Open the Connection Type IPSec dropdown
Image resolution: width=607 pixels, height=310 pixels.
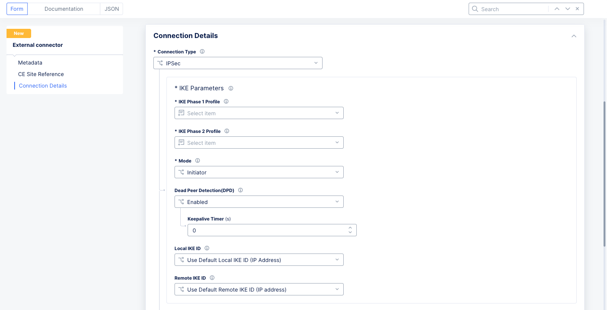(238, 63)
